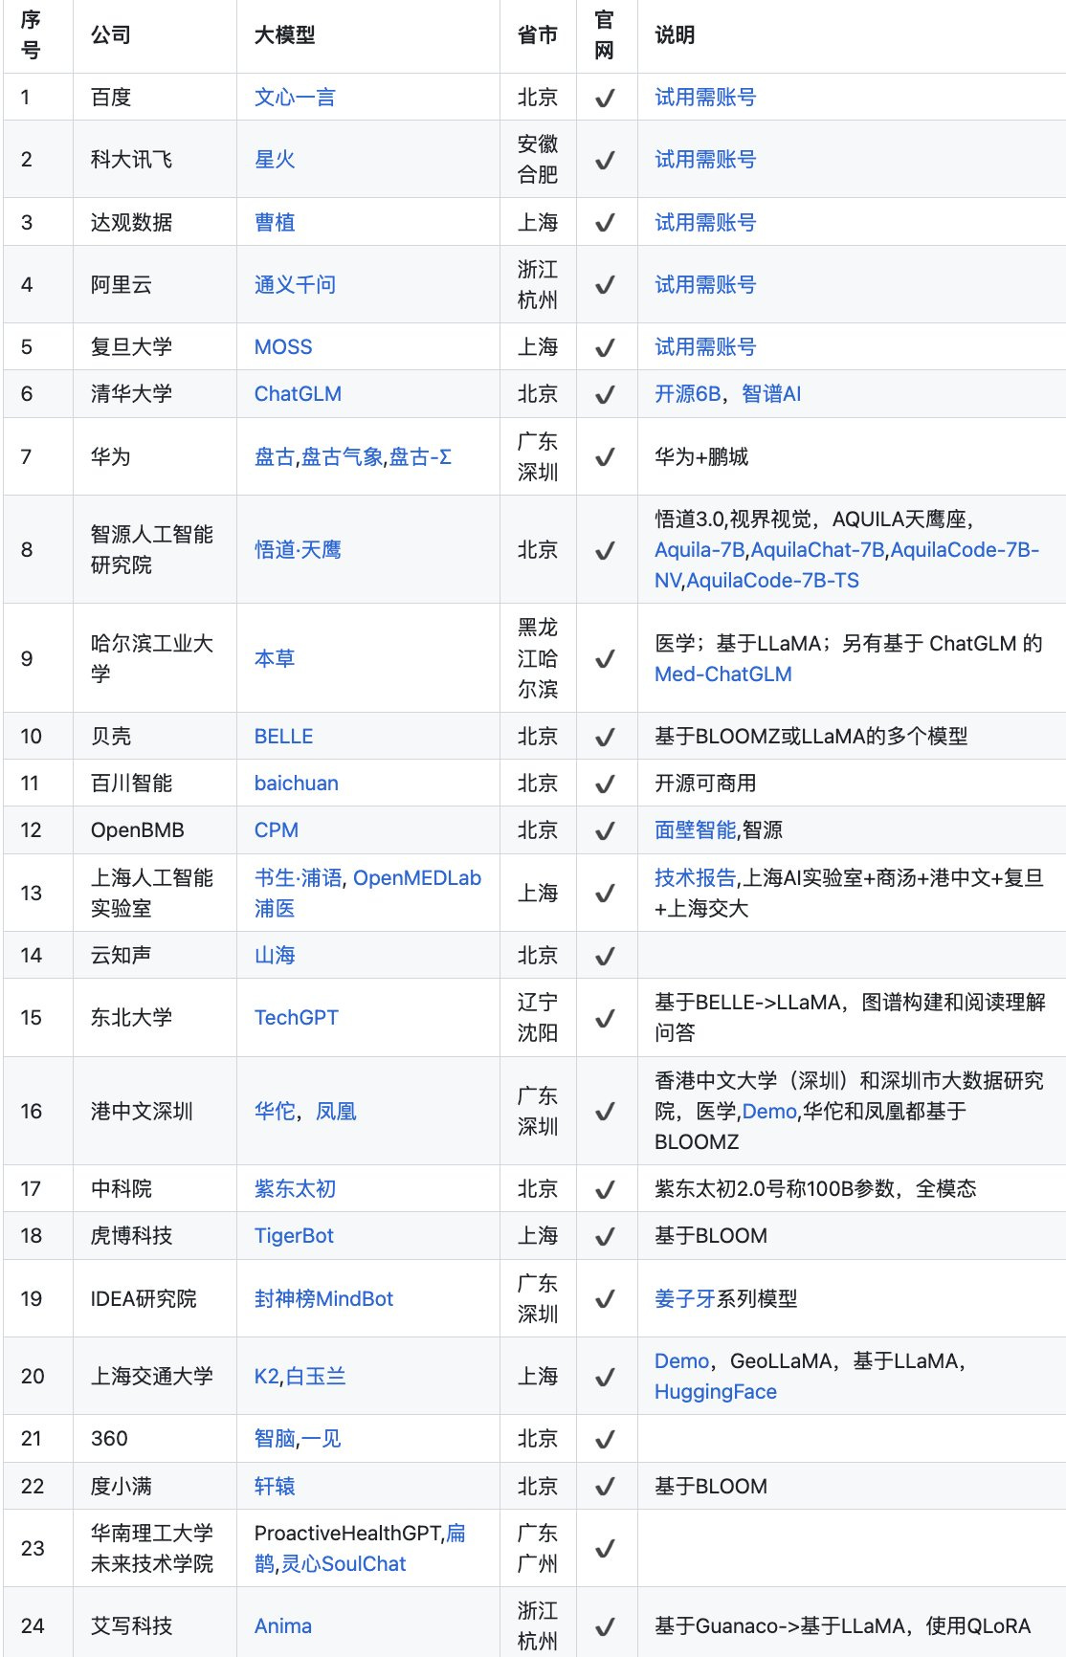Click the 盘古气象 link in Huawei row
1066x1657 pixels.
343,457
